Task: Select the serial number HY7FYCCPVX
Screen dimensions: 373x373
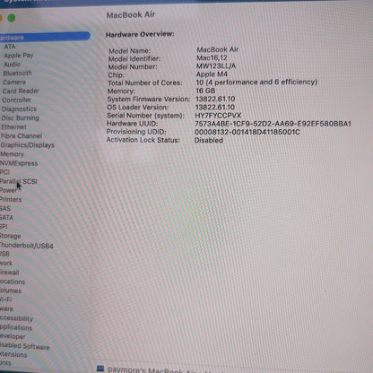Action: click(218, 116)
